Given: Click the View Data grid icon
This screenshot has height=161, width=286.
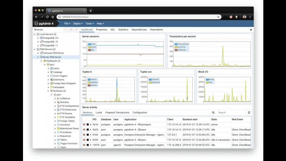Looking at the screenshot, I should pyautogui.click(x=71, y=30).
